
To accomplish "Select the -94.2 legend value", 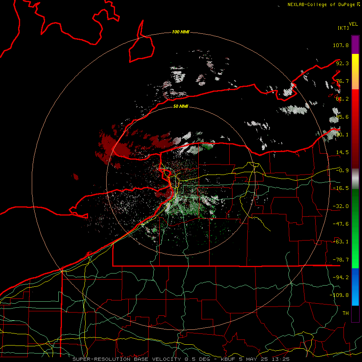I will click(x=341, y=278).
